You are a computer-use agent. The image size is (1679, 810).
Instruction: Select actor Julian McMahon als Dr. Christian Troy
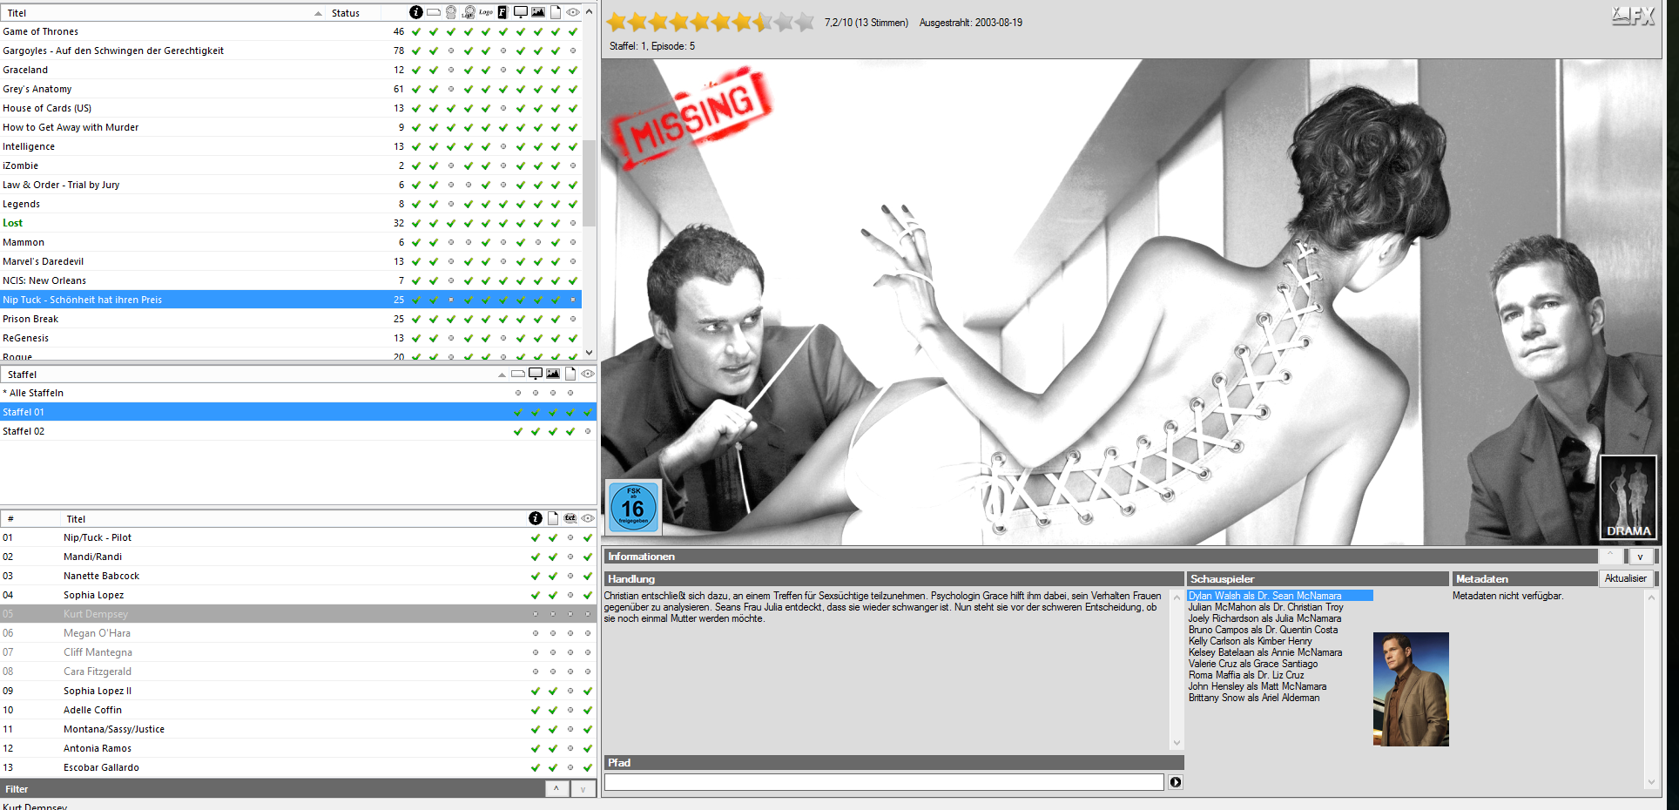1266,607
